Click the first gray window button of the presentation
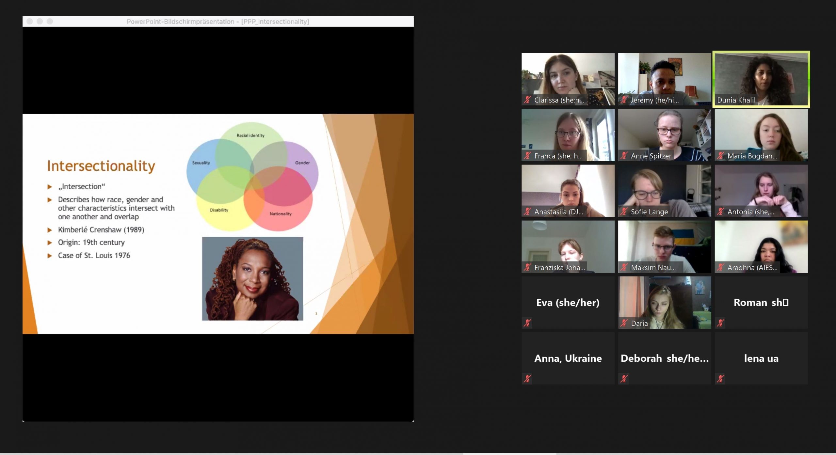836x455 pixels. 30,22
